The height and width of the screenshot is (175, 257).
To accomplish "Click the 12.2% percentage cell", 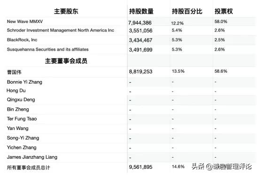I will (177, 23).
